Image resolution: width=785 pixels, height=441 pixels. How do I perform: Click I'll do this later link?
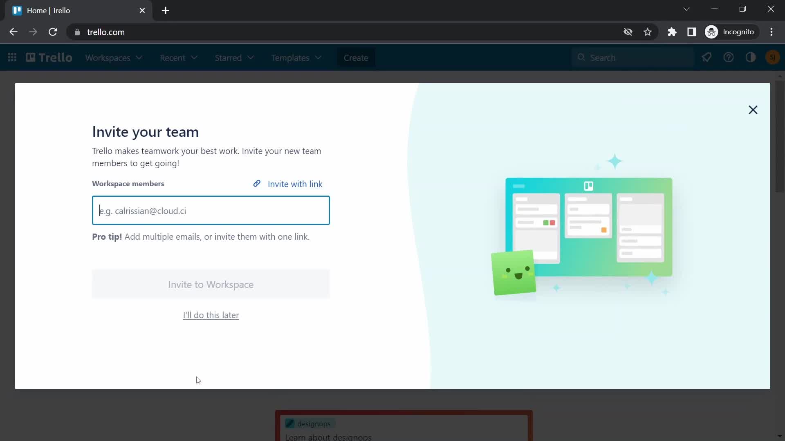click(x=211, y=315)
